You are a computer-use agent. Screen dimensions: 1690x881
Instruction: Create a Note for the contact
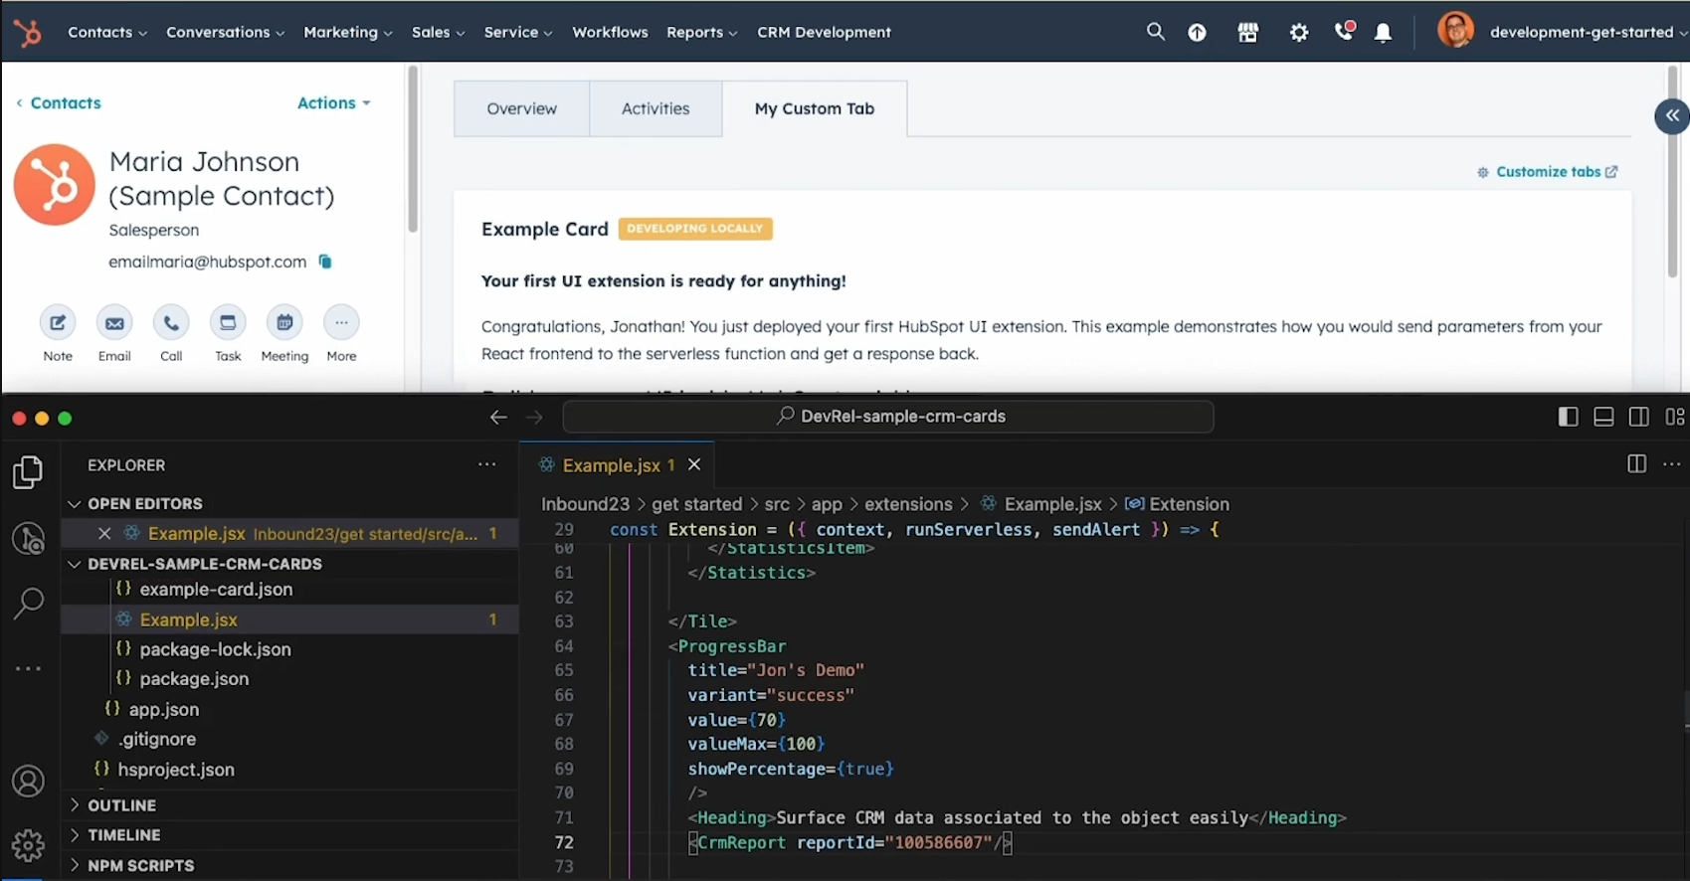[58, 323]
